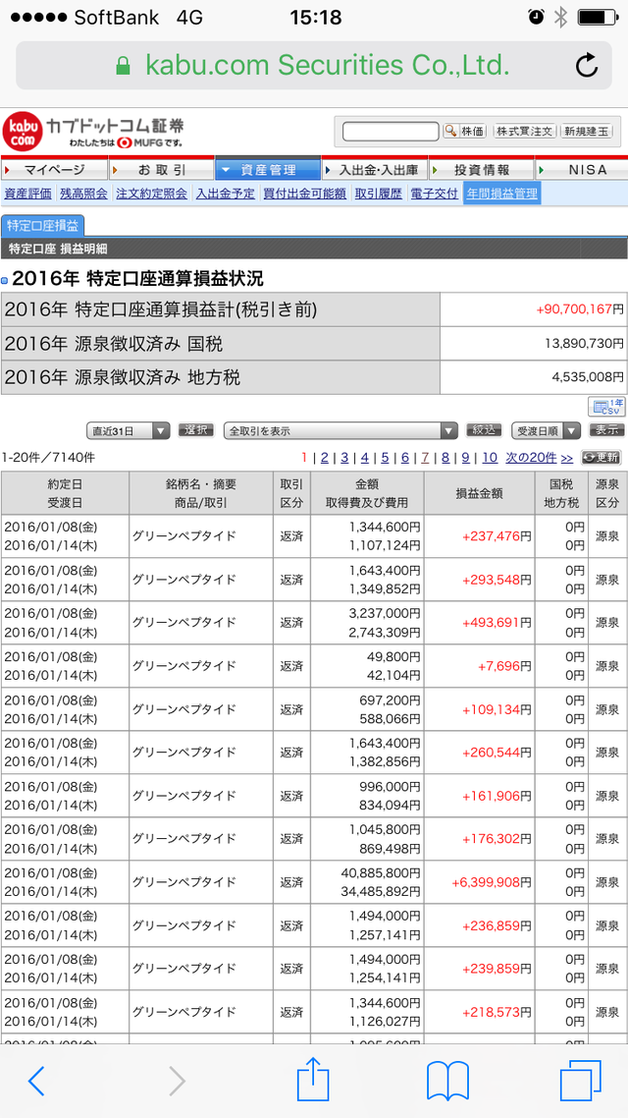
Task: Open the 全取引を表示 filter dropdown
Action: click(341, 430)
